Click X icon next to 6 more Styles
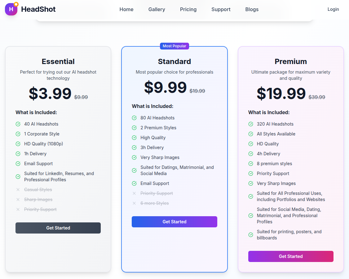Viewport: 349px width, 279px height. coord(134,203)
